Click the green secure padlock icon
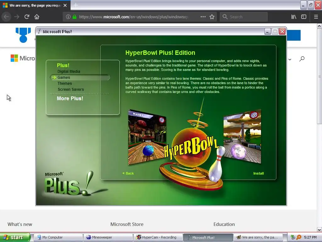 (x=75, y=17)
